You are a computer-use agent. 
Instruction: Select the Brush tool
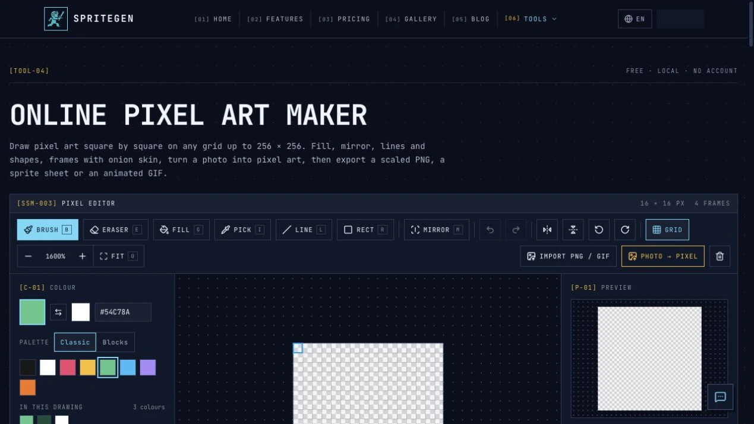[48, 230]
